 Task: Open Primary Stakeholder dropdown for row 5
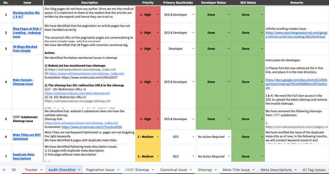pyautogui.click(x=193, y=119)
